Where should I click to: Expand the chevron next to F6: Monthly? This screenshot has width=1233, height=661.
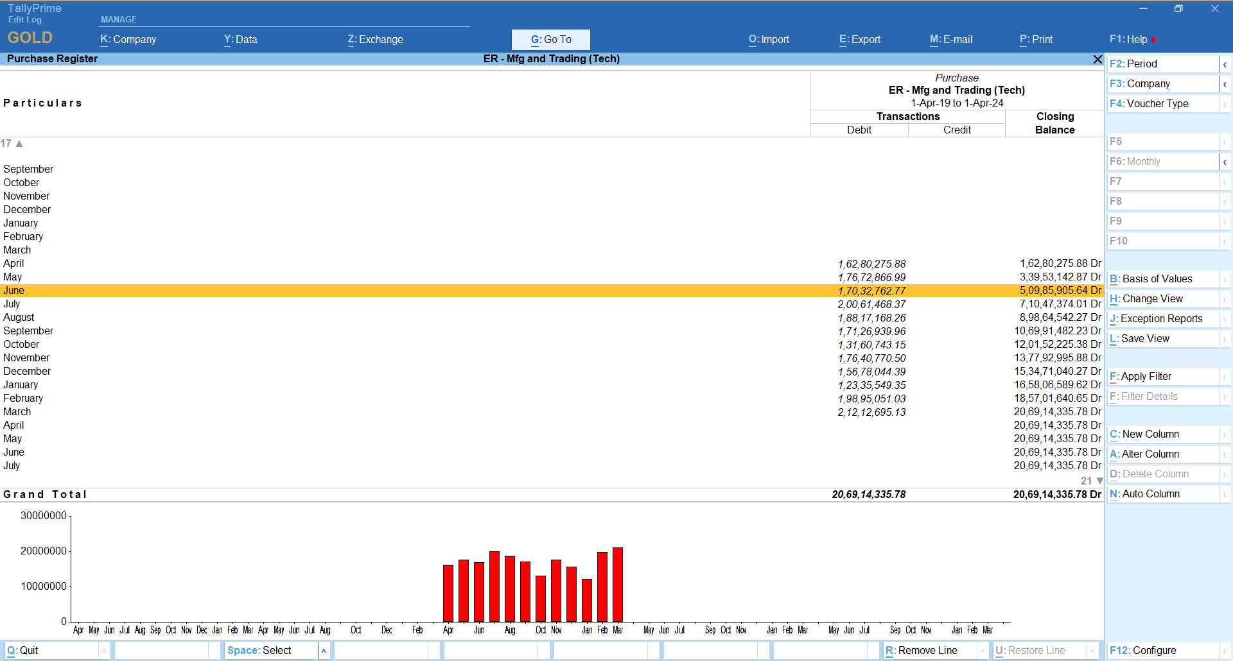click(1225, 162)
